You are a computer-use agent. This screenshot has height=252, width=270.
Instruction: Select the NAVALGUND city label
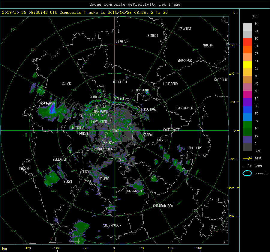(99, 122)
